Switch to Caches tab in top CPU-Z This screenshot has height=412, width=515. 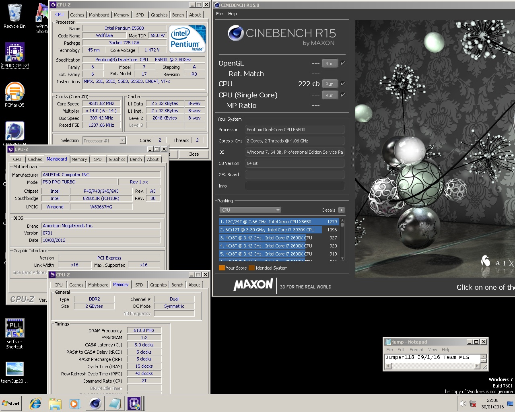pos(77,15)
